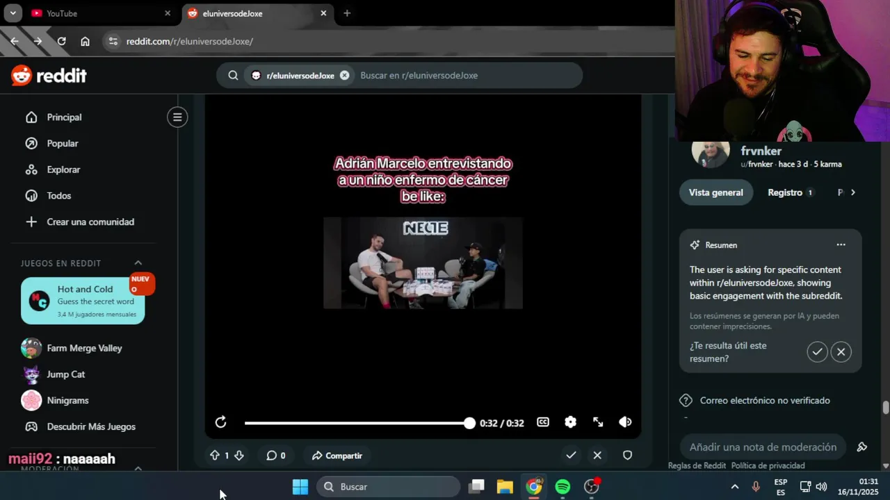Replay the video with the restart icon
The height and width of the screenshot is (500, 890).
pyautogui.click(x=220, y=422)
